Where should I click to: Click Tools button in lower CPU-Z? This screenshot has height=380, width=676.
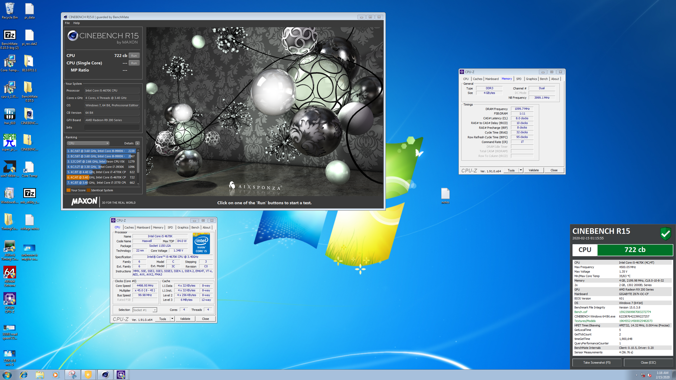[x=163, y=319]
